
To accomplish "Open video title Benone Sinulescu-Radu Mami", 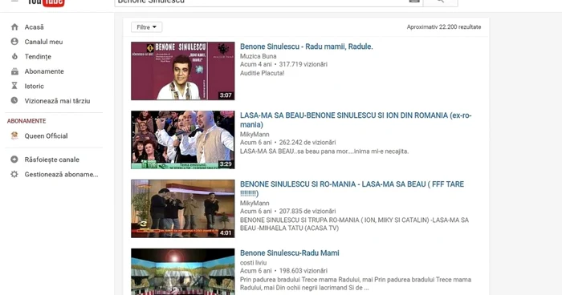I will click(x=290, y=253).
